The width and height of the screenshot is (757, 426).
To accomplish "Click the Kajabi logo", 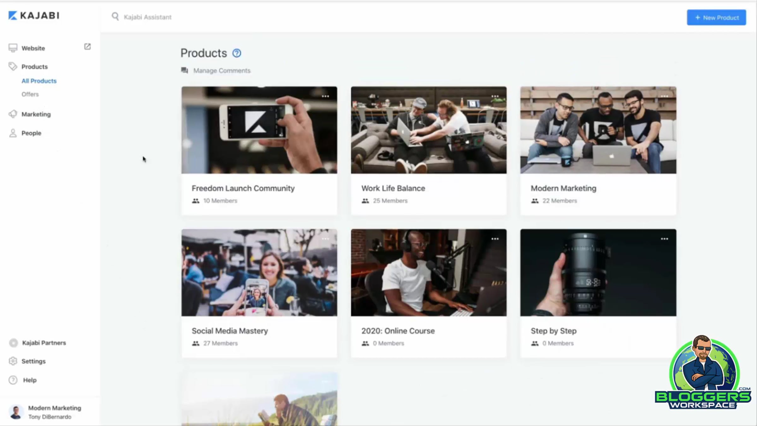I will click(x=34, y=15).
